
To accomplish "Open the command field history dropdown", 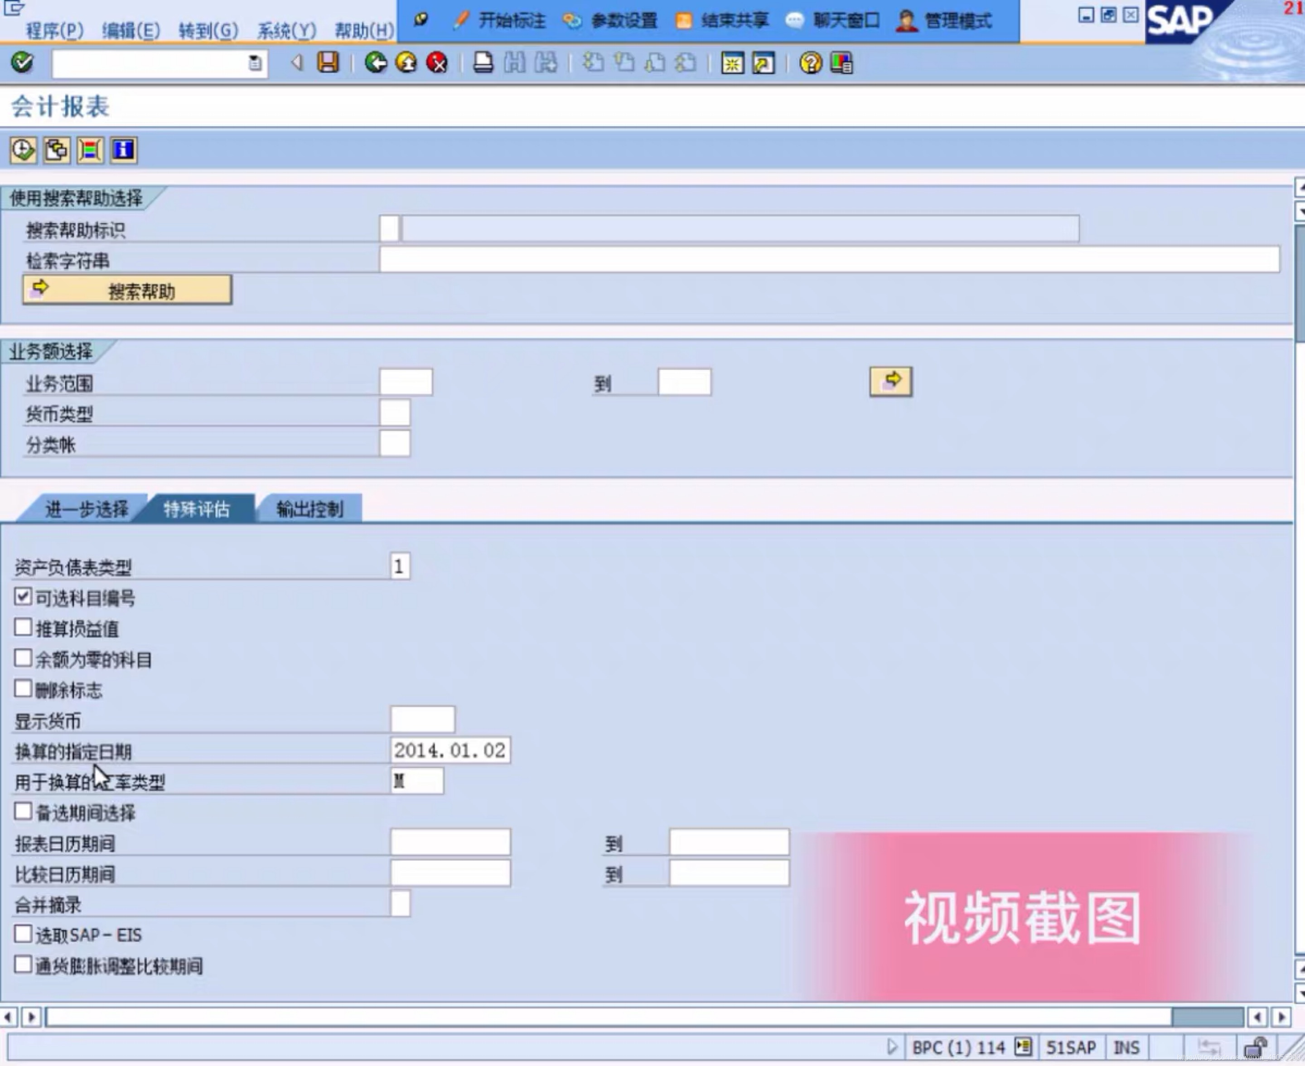I will 254,63.
